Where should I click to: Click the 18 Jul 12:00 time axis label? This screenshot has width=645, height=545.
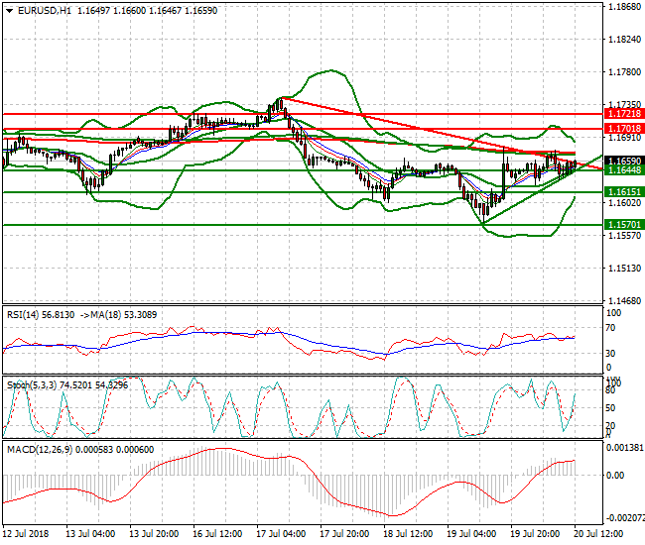408,534
